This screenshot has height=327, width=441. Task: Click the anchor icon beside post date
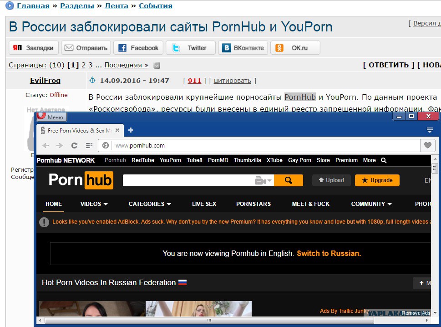(x=92, y=80)
